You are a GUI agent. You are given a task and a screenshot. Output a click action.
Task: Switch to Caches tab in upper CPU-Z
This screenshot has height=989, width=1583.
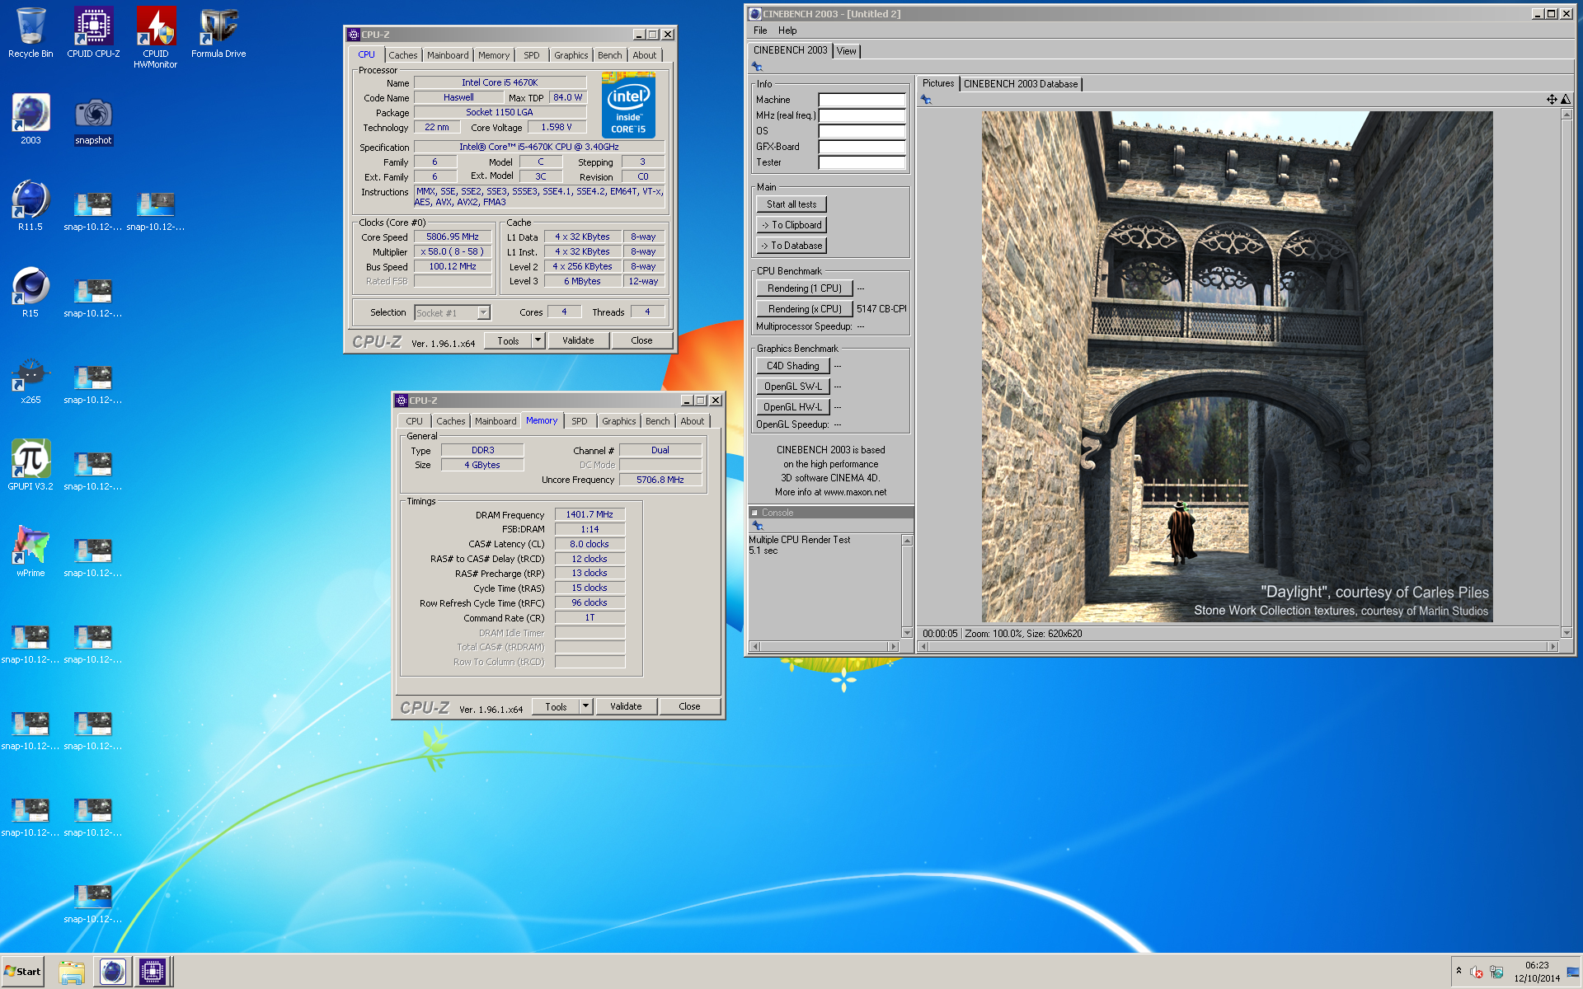[403, 55]
